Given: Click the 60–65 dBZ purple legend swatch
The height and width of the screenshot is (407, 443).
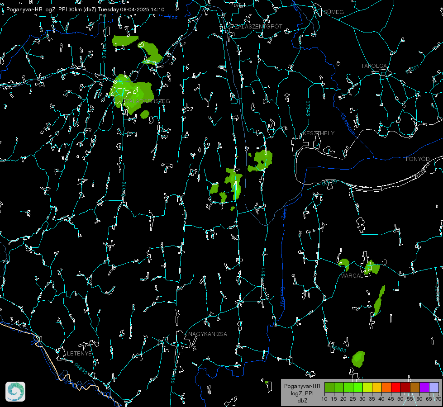Looking at the screenshot, I should click(x=424, y=388).
